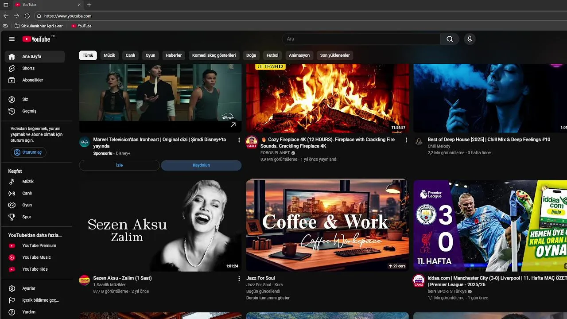Image resolution: width=567 pixels, height=319 pixels.
Task: Open options for Ironheart ad video
Action: pyautogui.click(x=239, y=140)
